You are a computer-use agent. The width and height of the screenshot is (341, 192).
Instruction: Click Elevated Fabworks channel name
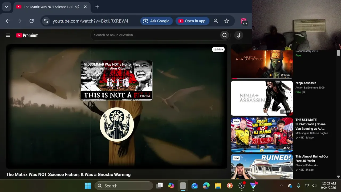307,165
